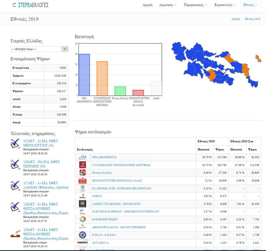The width and height of the screenshot is (266, 251).
Task: Open the ΝΕΑ ΔΗΜΟΚΡΑΤΙΑ results link
Action: 104,157
